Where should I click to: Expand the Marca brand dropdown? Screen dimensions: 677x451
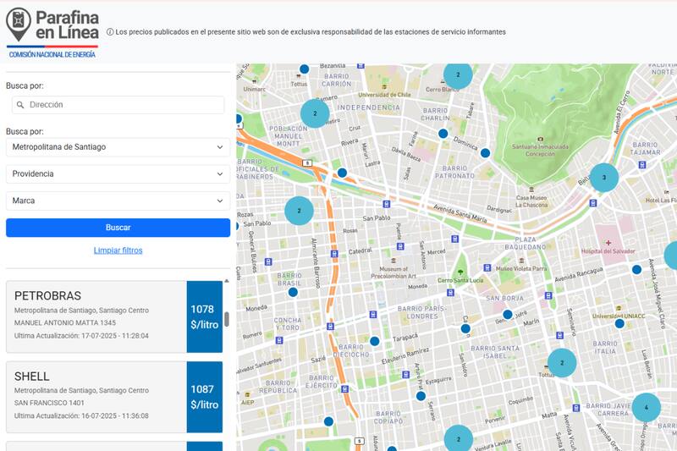(118, 201)
